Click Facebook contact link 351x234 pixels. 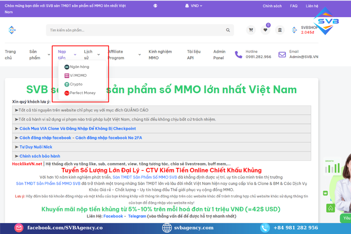tap(113, 216)
